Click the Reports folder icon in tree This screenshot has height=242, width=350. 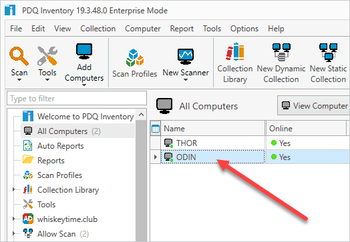point(28,160)
